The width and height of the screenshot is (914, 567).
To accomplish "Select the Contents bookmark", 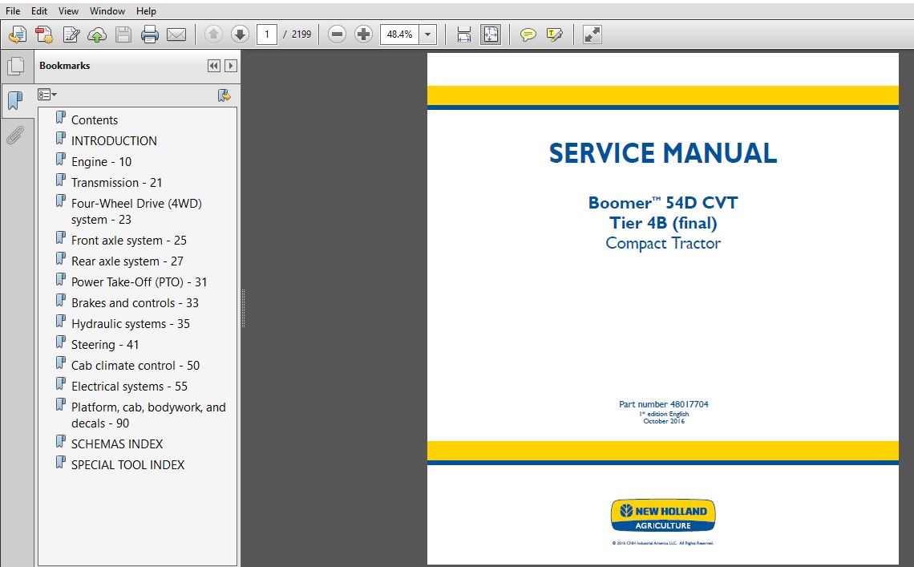I will coord(95,120).
